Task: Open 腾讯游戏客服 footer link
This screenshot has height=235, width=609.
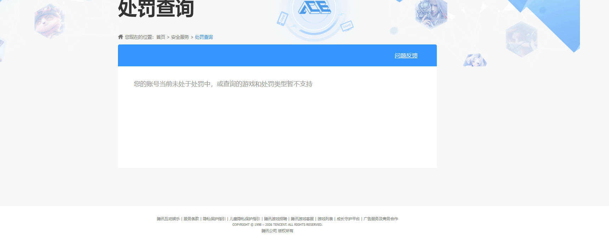Action: point(302,219)
